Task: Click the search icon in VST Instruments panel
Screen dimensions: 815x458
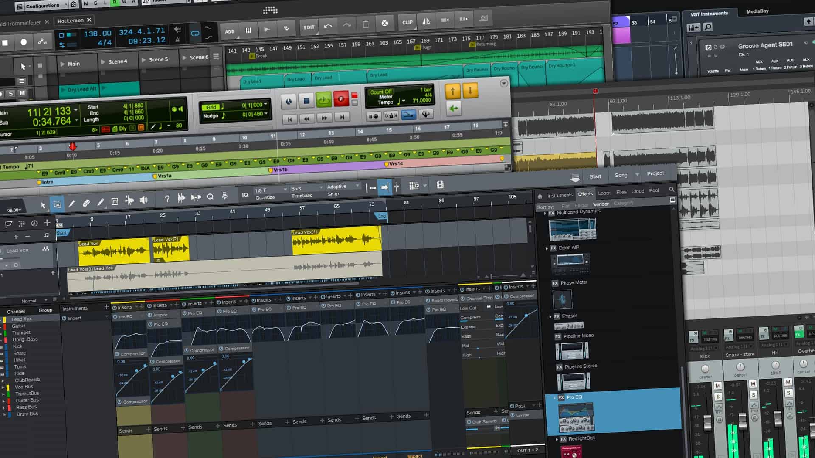Action: tap(708, 28)
